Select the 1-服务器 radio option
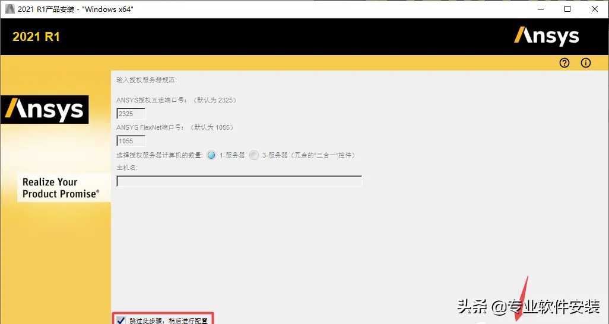The image size is (609, 324). coord(211,155)
